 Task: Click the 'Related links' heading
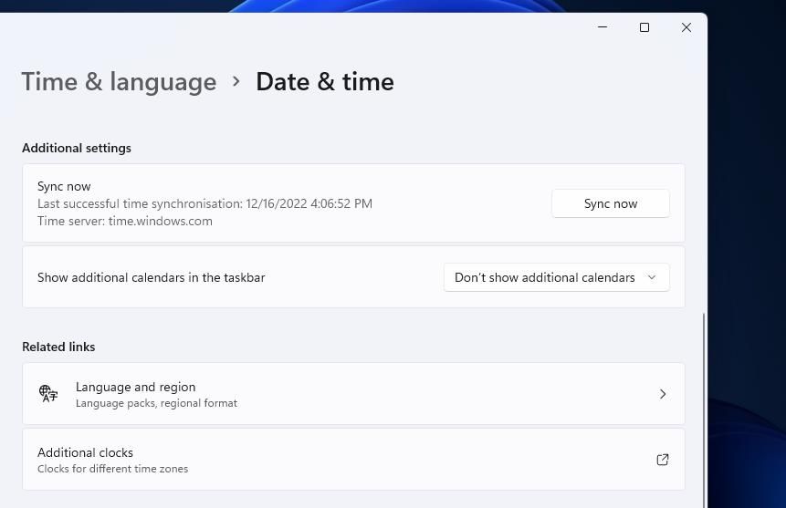pos(58,347)
